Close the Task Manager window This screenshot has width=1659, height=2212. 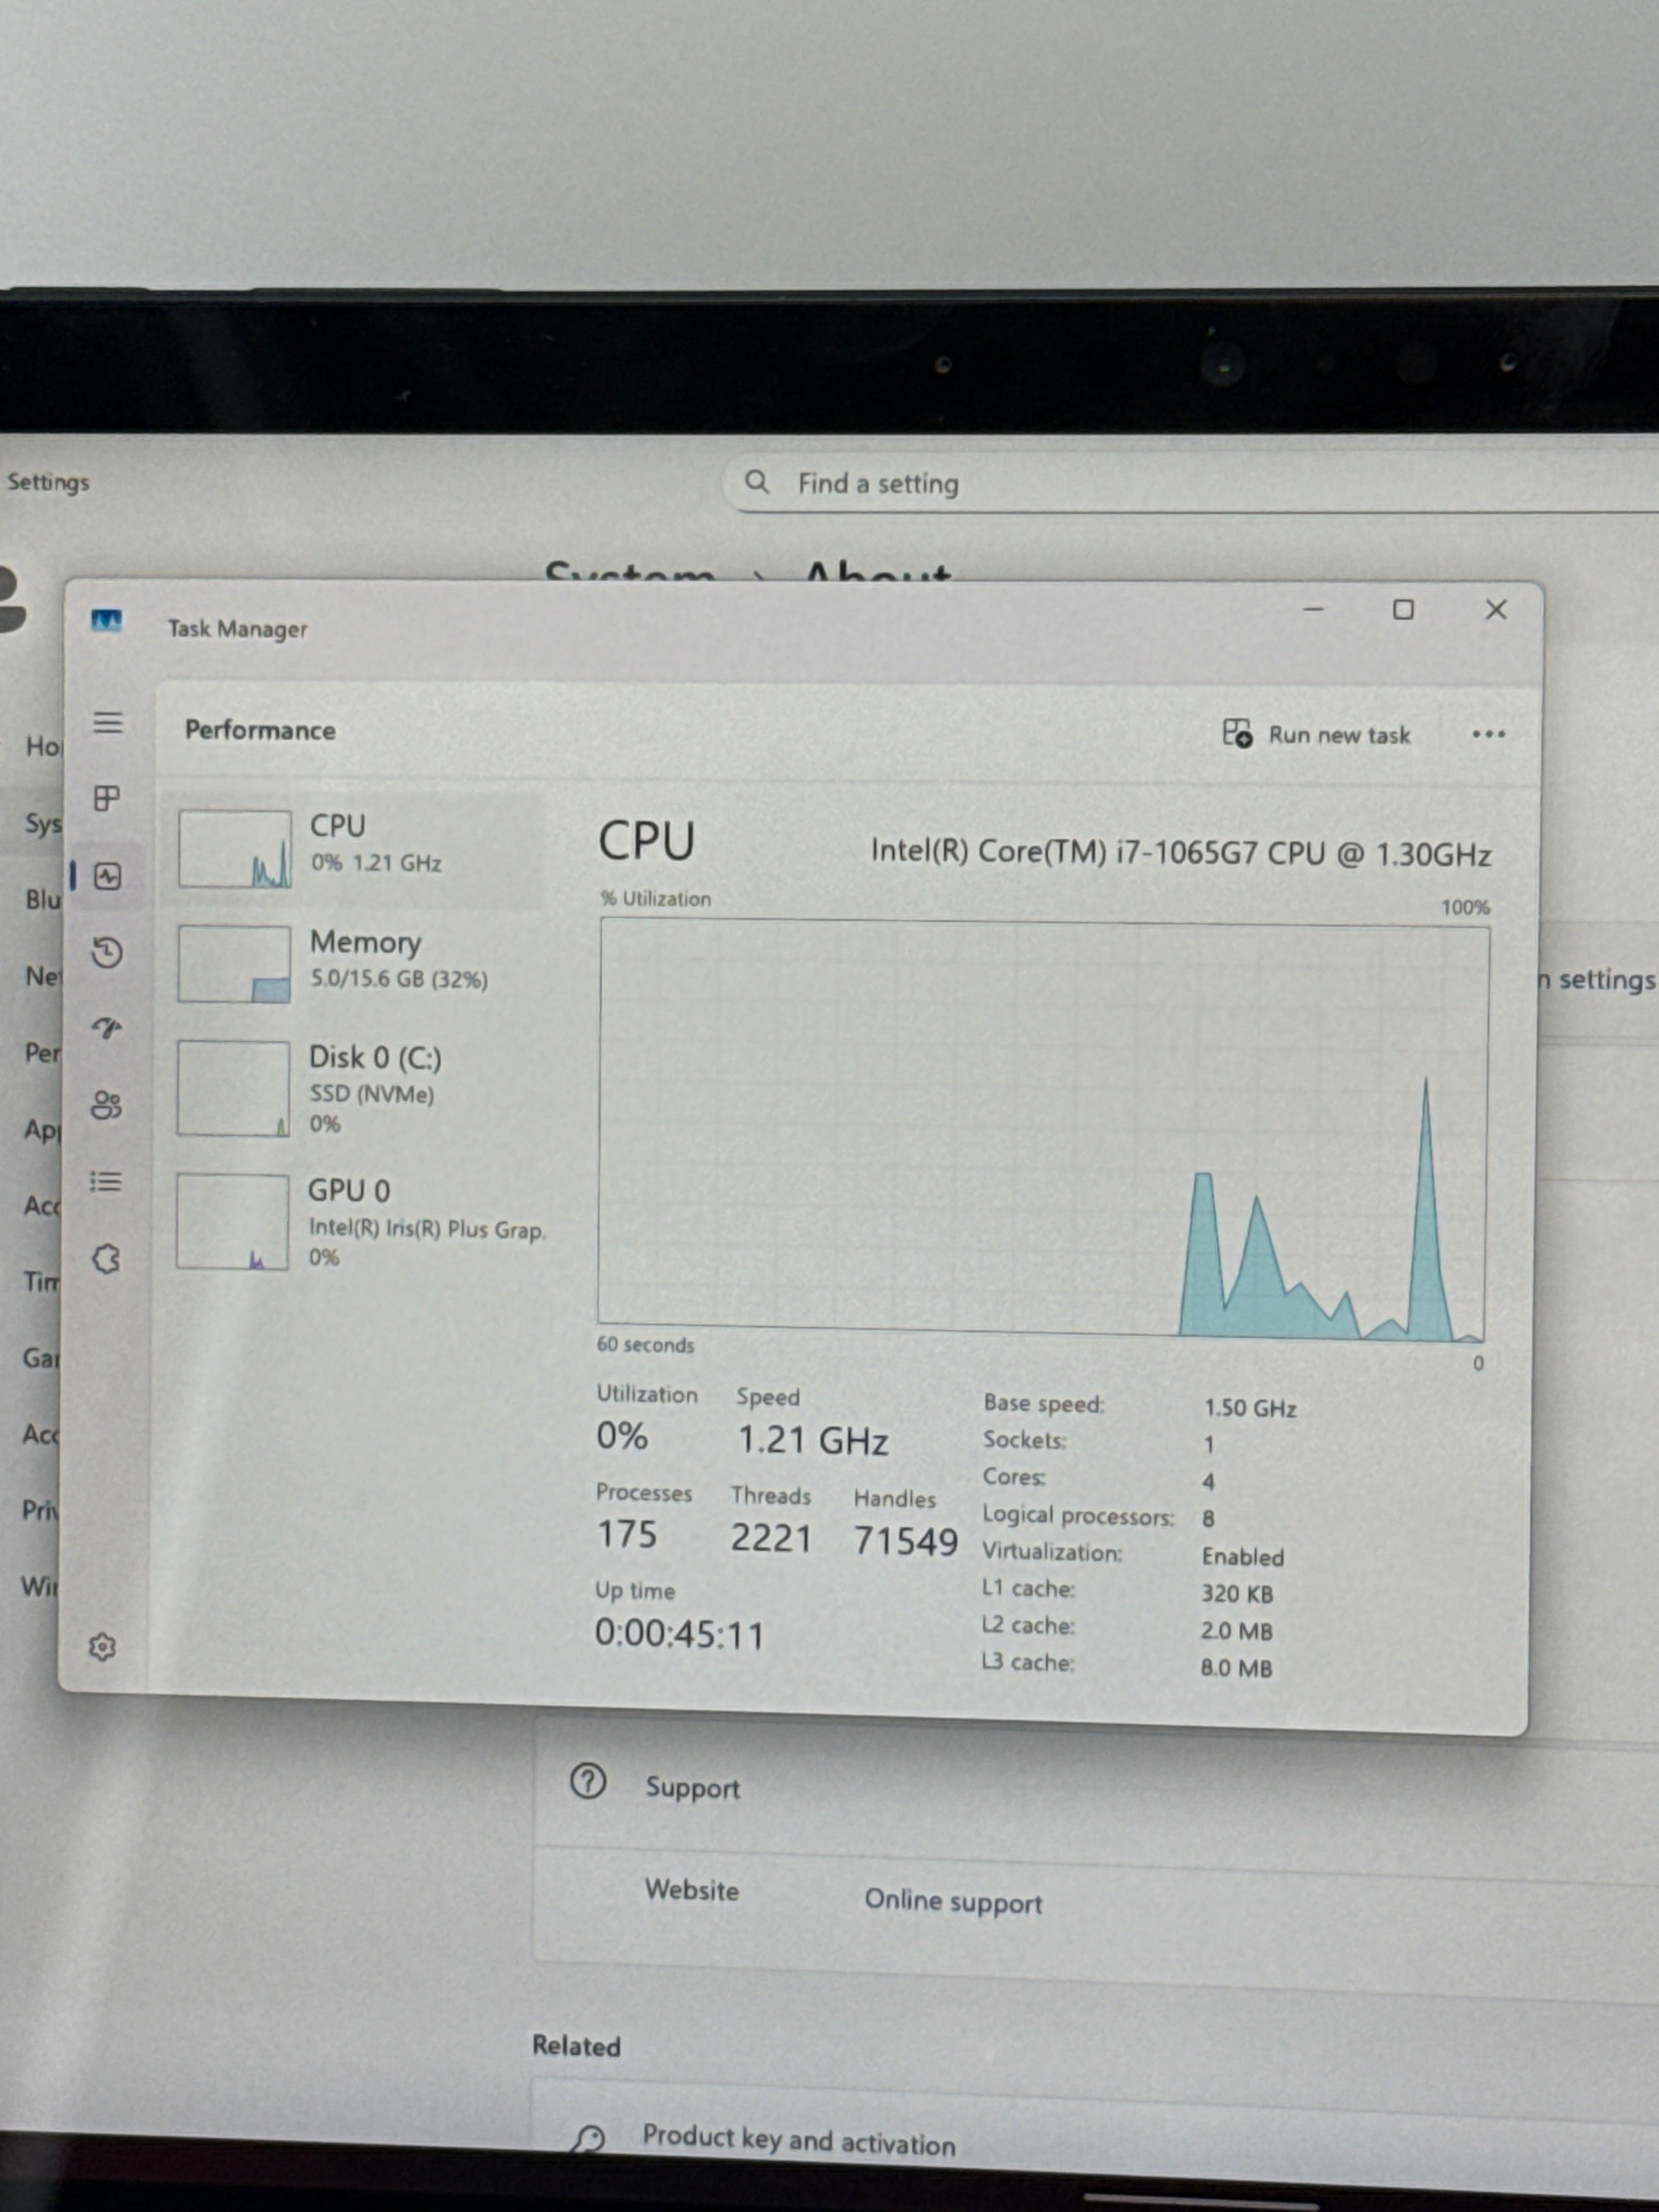pyautogui.click(x=1495, y=609)
